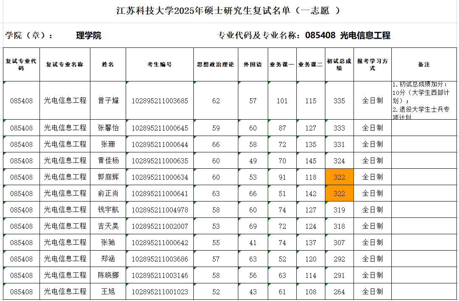Click exam number 102895211004978

(160, 210)
